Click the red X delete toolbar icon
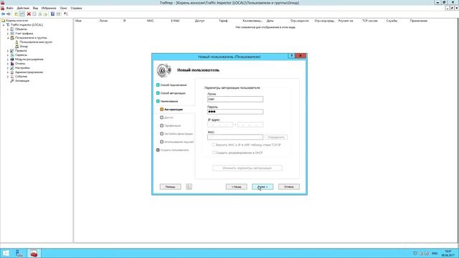The height and width of the screenshot is (258, 459). 29,14
